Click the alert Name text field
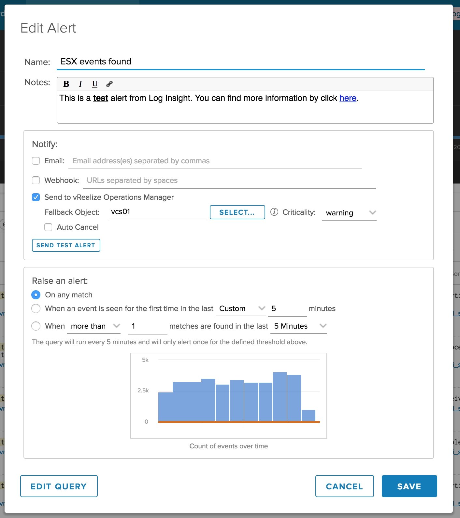460x518 pixels. tap(240, 62)
